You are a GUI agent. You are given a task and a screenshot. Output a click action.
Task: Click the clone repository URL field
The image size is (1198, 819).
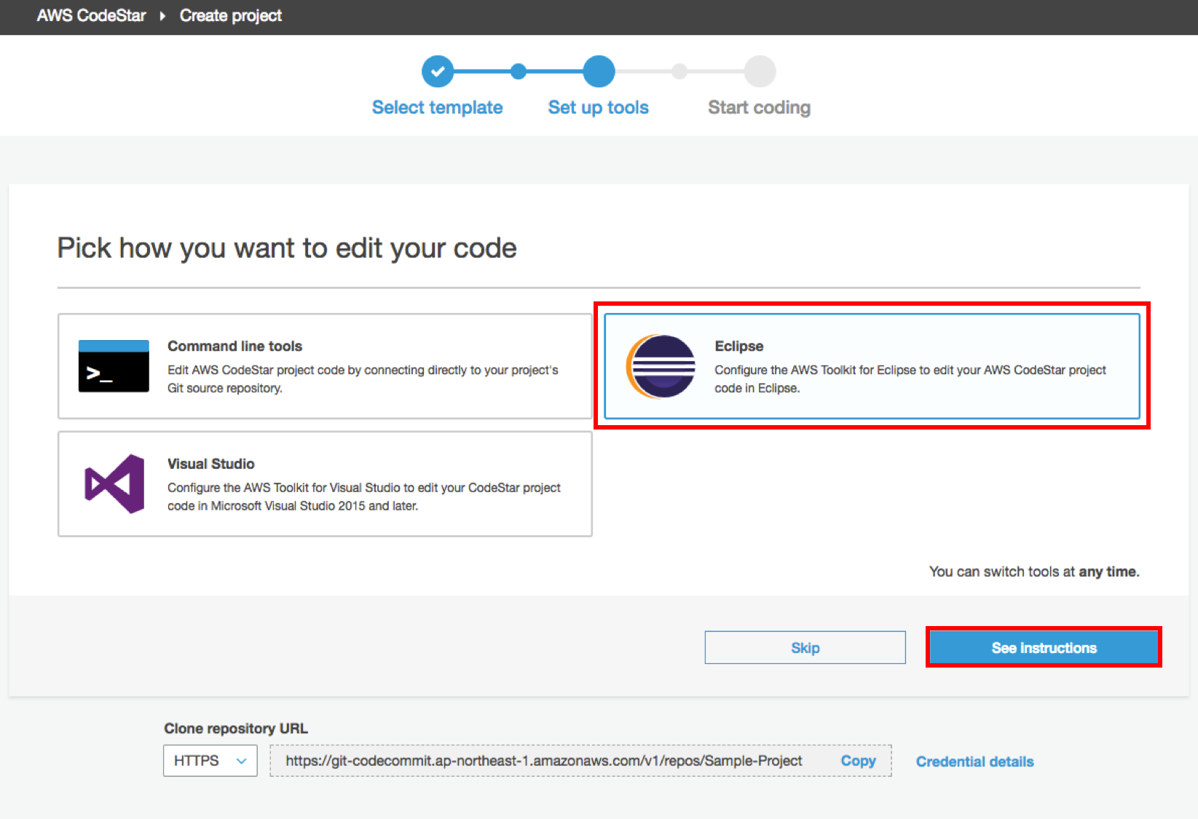pos(543,761)
